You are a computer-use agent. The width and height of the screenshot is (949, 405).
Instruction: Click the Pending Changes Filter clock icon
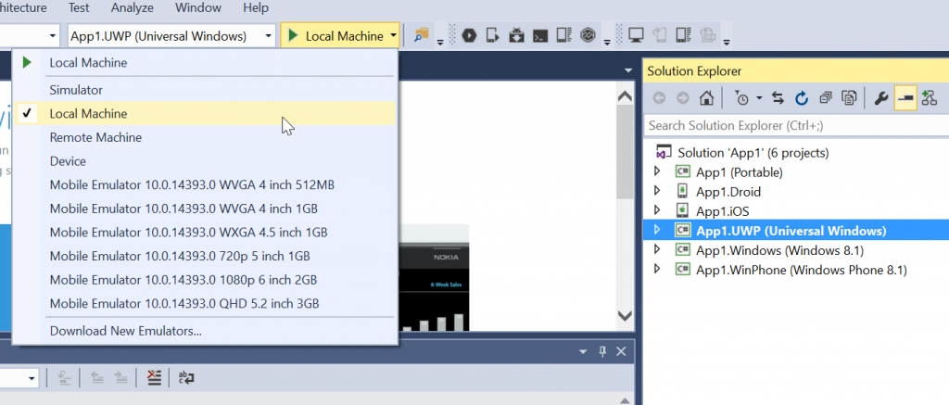click(740, 98)
